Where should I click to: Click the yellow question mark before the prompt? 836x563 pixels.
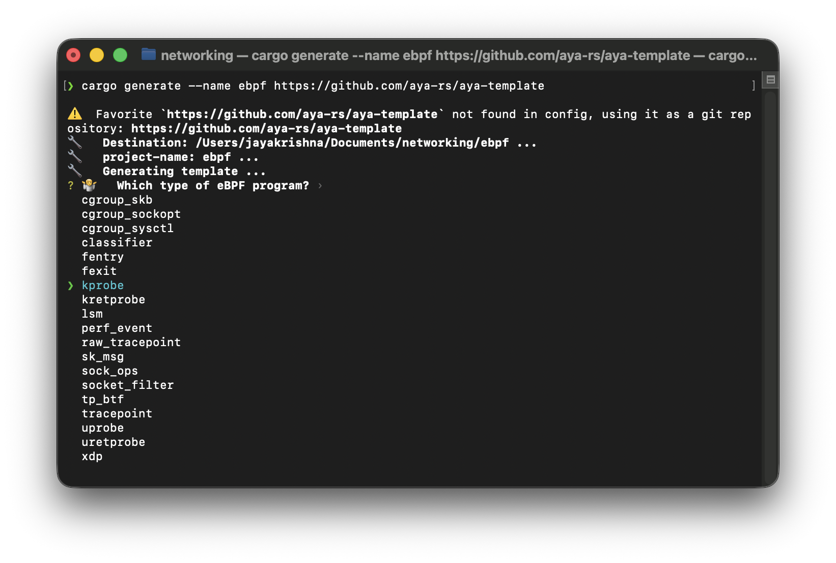(70, 185)
